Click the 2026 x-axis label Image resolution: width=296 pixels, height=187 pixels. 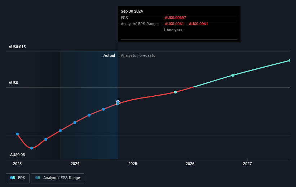[x=190, y=164]
